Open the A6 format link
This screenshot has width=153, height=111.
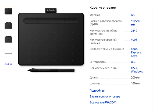click(133, 15)
